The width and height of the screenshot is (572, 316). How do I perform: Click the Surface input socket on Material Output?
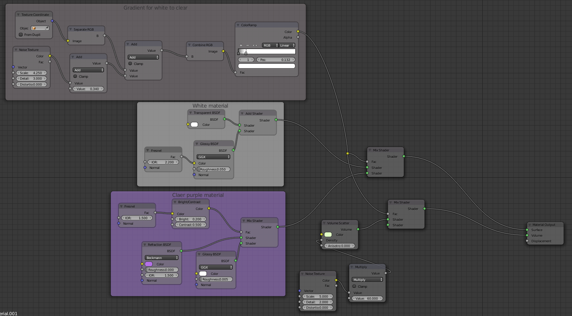point(527,230)
